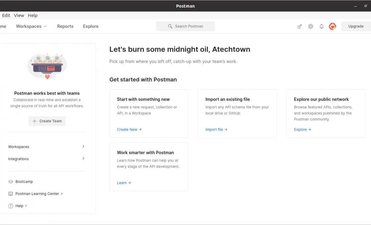Click the Create Team button

[x=47, y=121]
